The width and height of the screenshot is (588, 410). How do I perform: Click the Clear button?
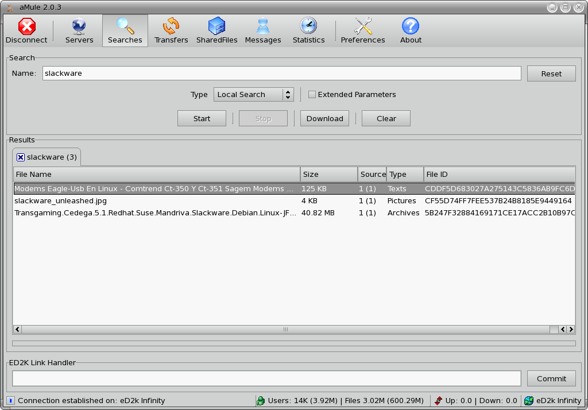[386, 118]
